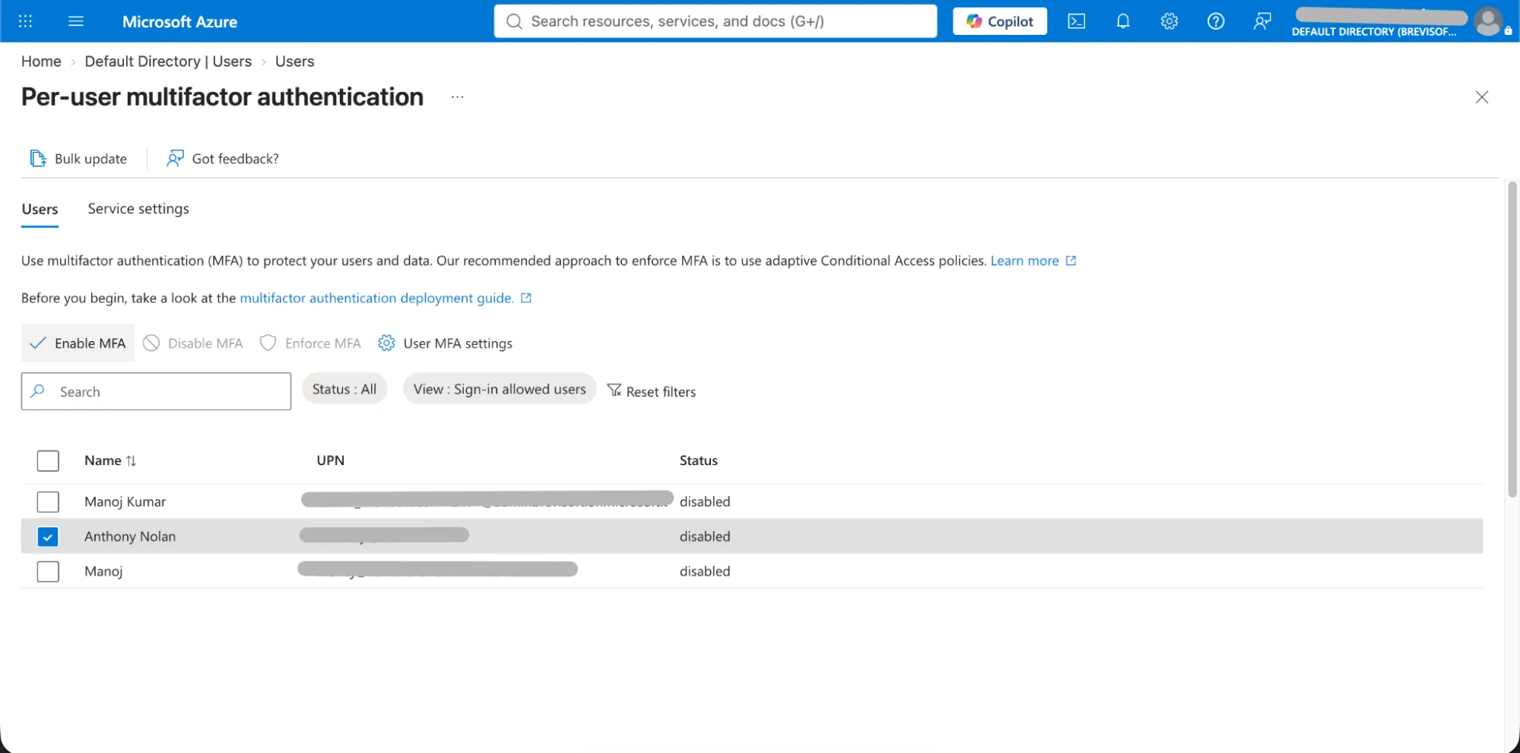Open the View : Sign-in allowed users filter
Image resolution: width=1520 pixels, height=753 pixels.
pos(500,389)
